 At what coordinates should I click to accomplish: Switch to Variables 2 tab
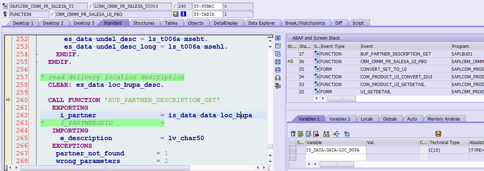(340, 119)
